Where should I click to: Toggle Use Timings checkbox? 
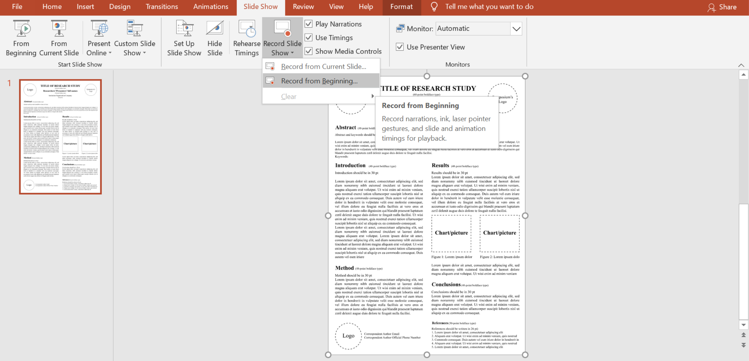pyautogui.click(x=309, y=37)
